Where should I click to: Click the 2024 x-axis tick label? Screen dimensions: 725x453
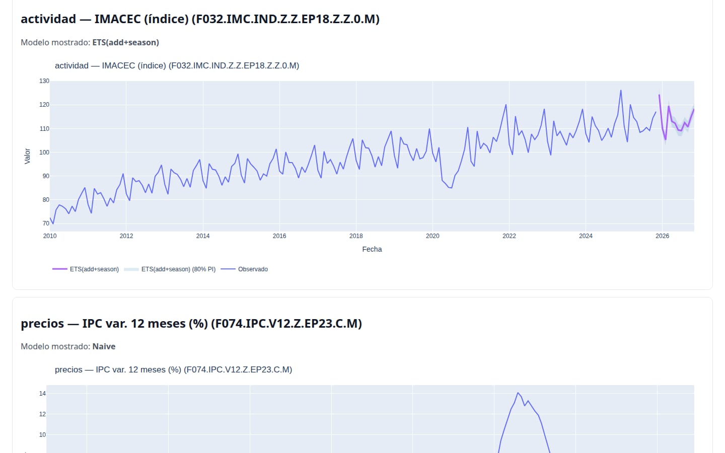point(586,236)
